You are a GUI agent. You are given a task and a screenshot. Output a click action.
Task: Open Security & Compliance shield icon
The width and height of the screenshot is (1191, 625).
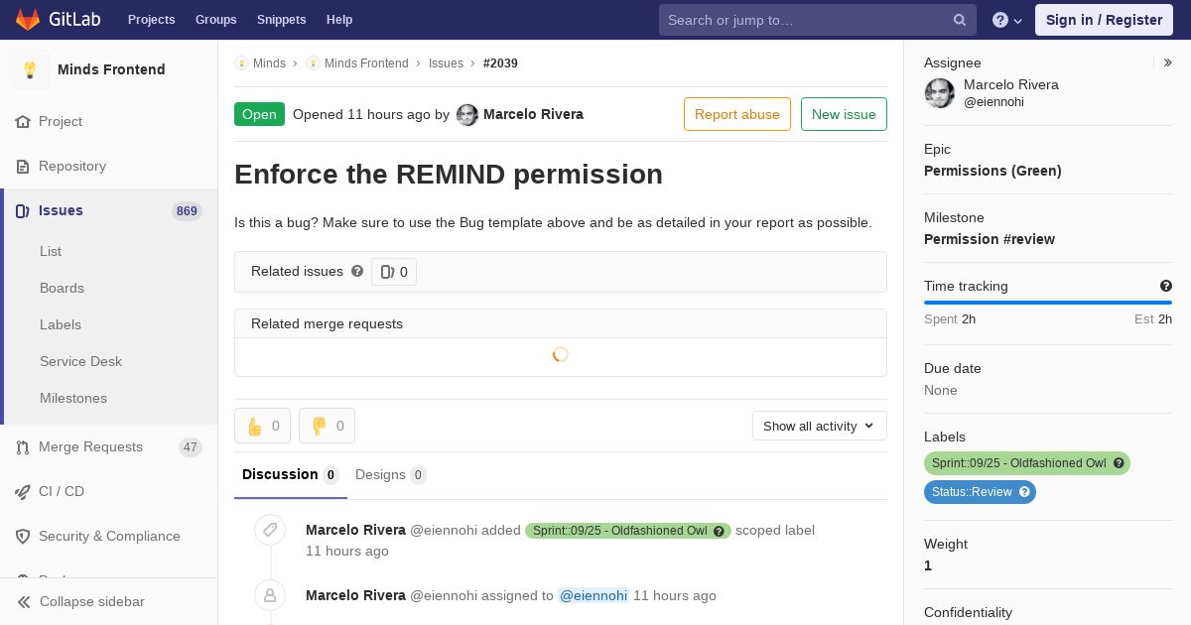pos(23,536)
